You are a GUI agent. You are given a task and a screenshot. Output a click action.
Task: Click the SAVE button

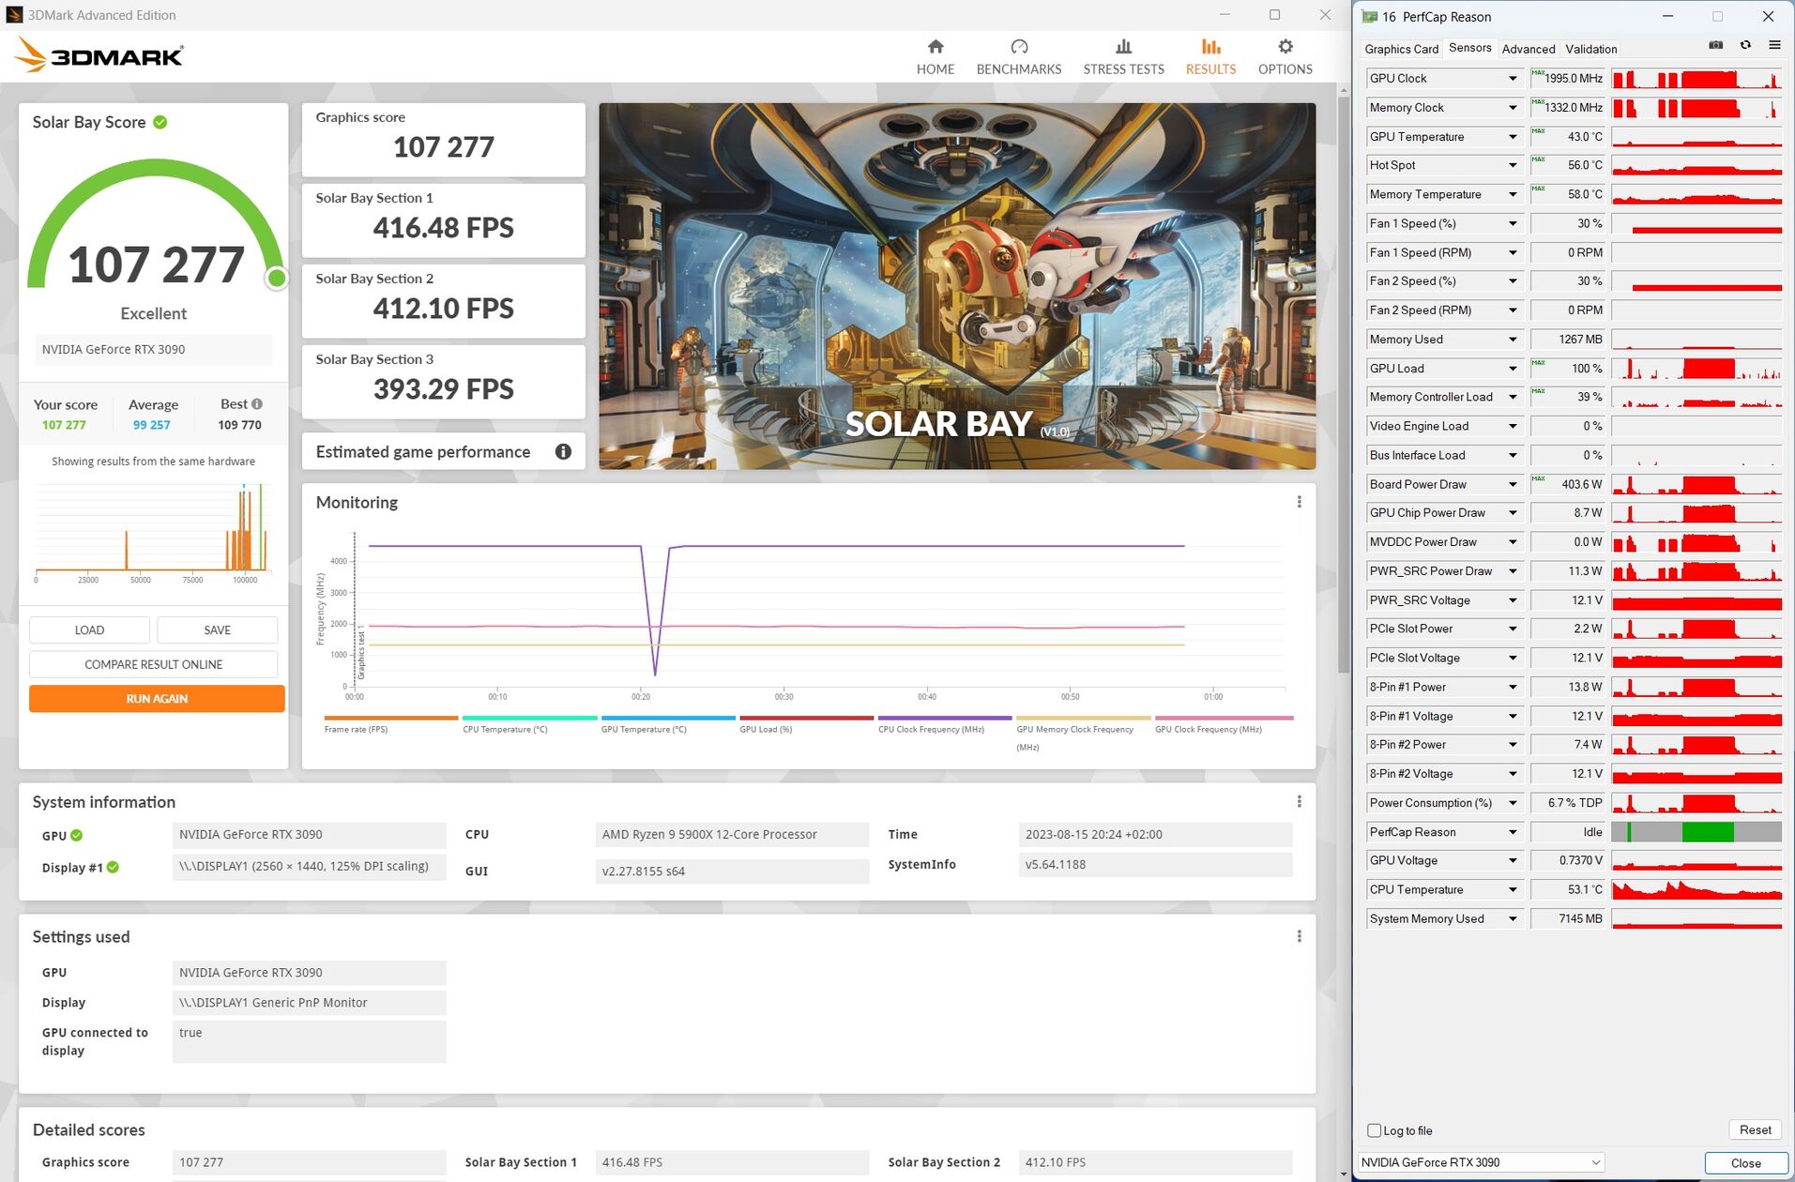217,630
